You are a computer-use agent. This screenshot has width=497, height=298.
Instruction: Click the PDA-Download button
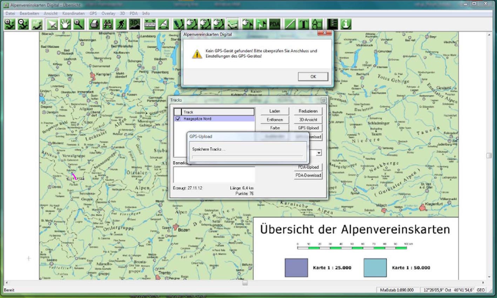pyautogui.click(x=308, y=175)
